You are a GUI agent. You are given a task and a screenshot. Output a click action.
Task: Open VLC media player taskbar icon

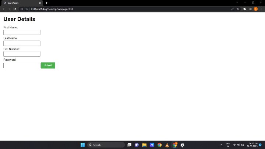(167, 145)
